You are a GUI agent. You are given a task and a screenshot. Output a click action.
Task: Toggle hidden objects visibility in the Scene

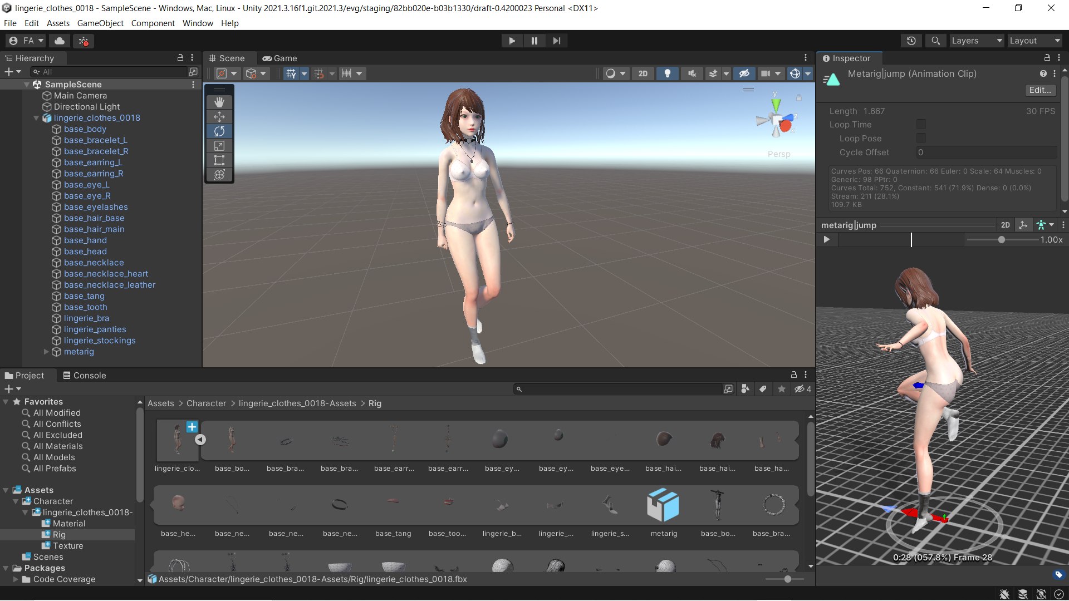744,73
